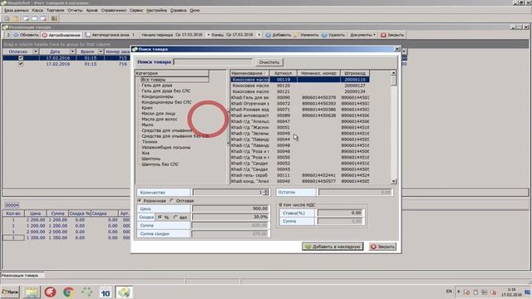
Task: Select the product row with артикул 00090
Action: 299,98
